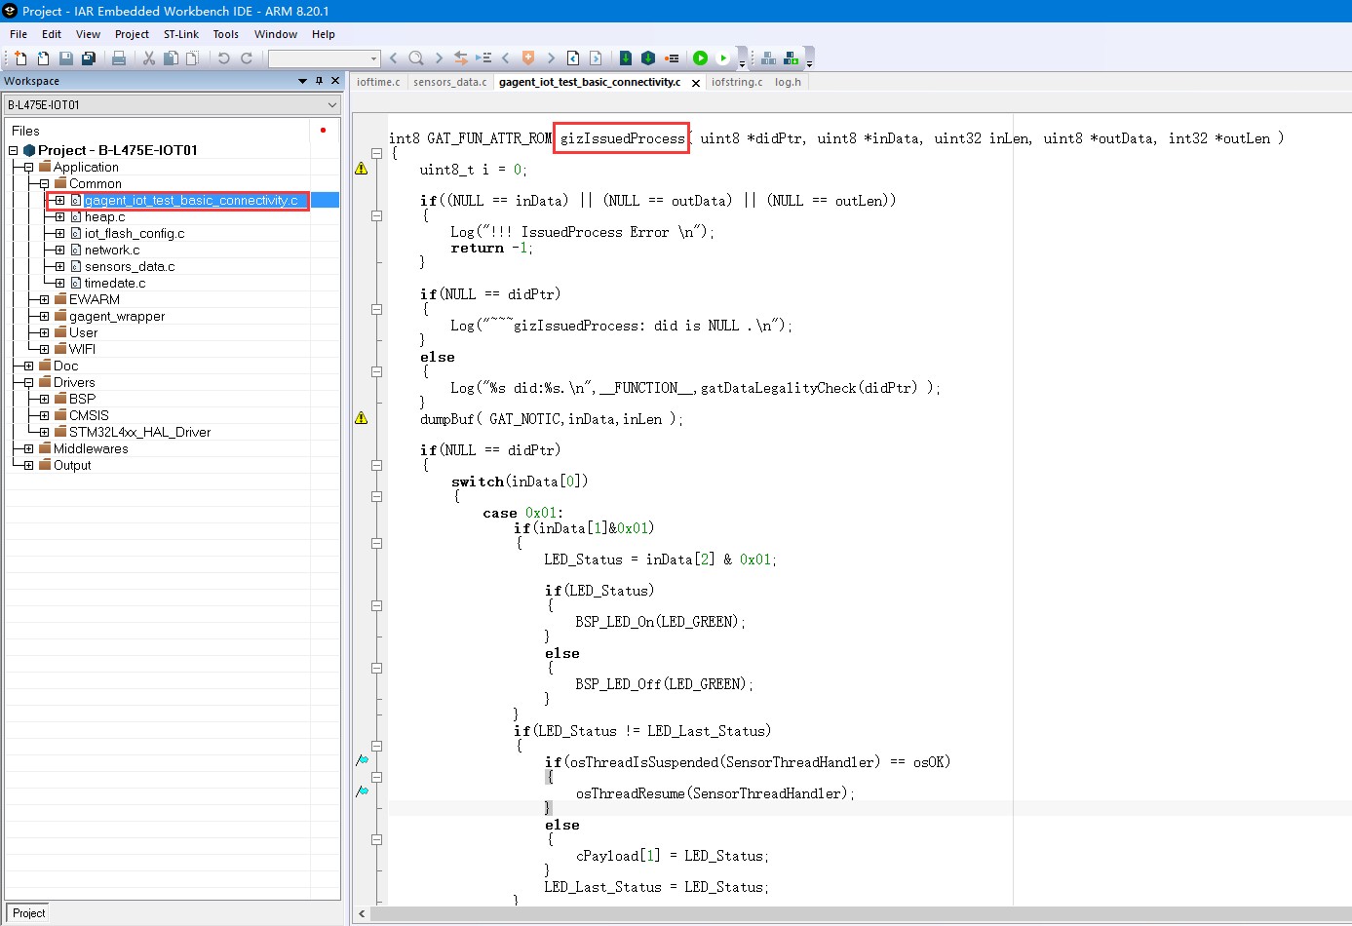
Task: Click the Cut scissors icon
Action: [149, 58]
